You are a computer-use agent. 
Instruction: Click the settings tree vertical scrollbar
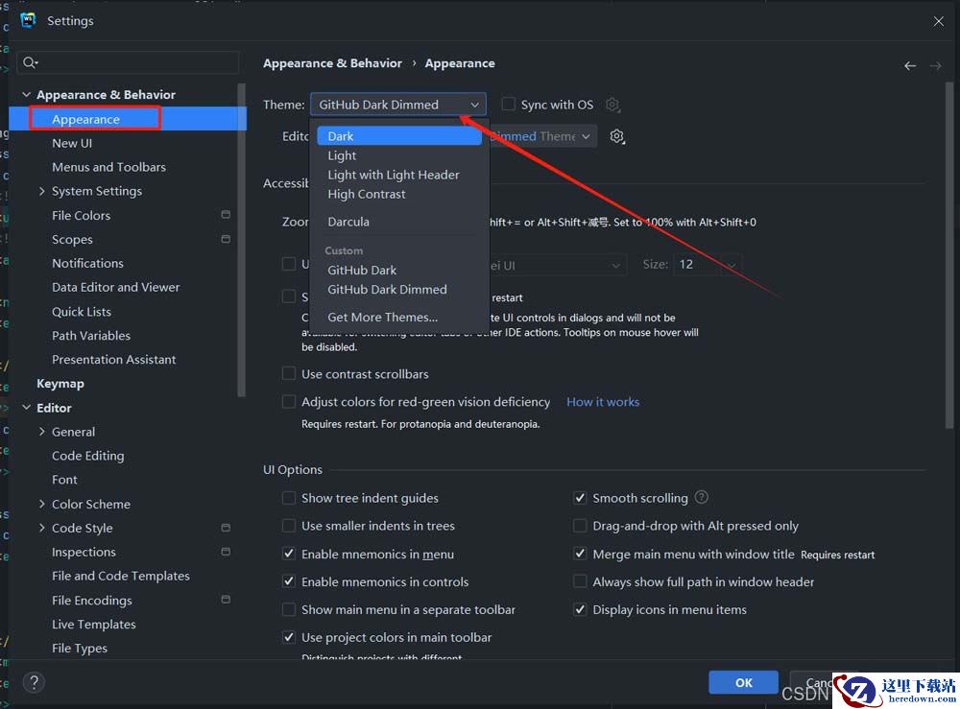[x=241, y=240]
